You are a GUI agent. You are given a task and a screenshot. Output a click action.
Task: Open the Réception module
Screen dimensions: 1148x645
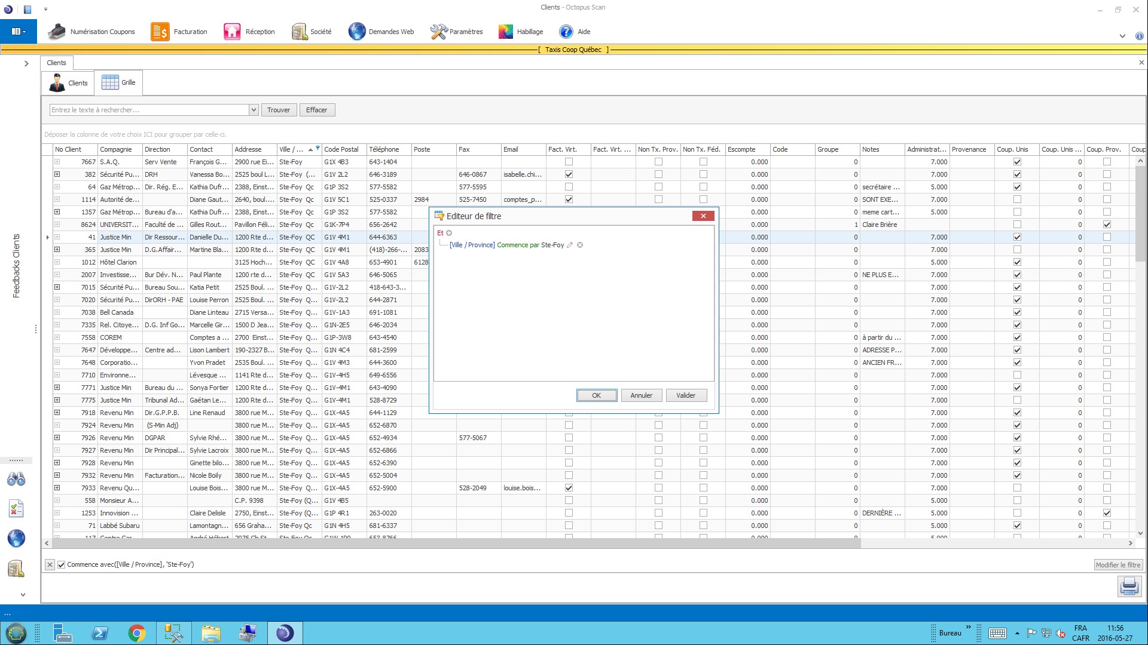(249, 32)
